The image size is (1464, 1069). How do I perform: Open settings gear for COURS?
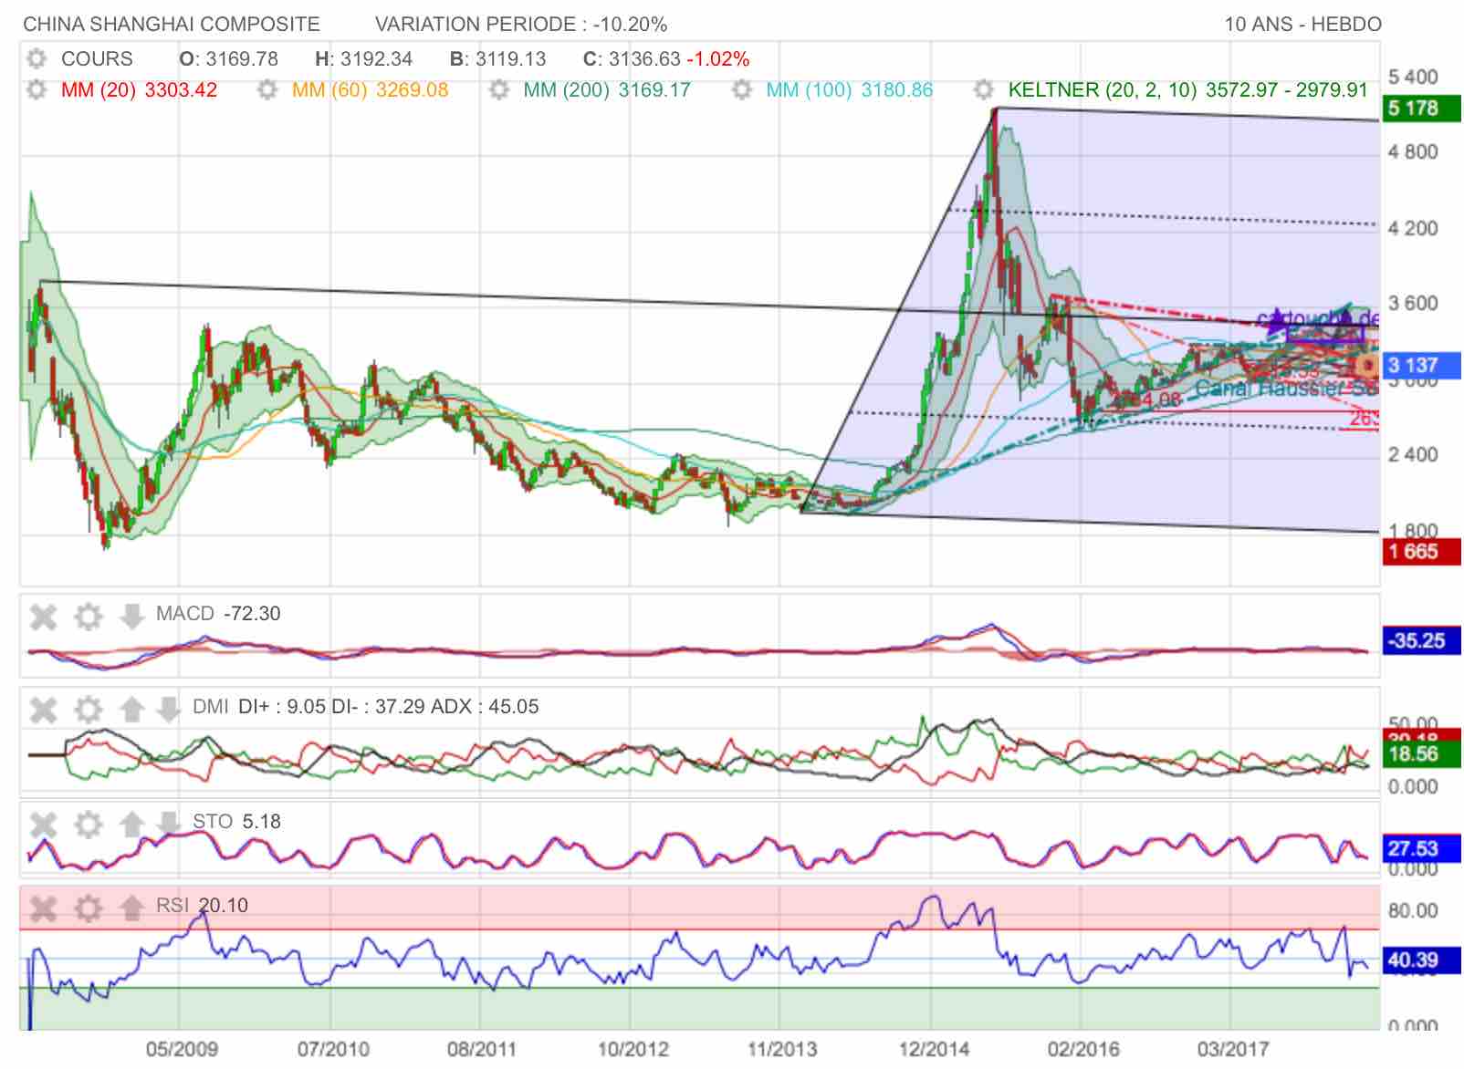37,59
